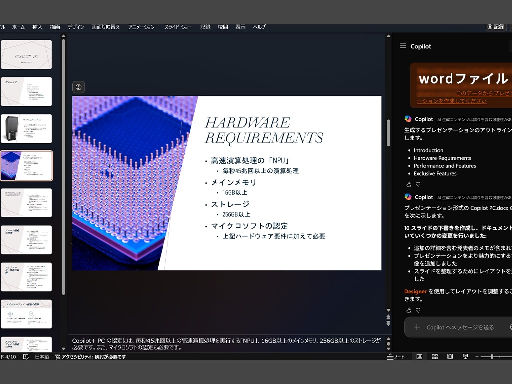
Task: Adjust the zoom slider handle in status bar
Action: click(x=492, y=357)
